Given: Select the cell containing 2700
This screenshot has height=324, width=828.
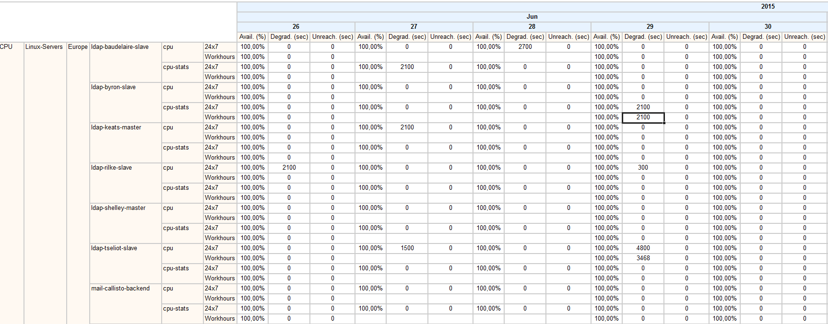Looking at the screenshot, I should pos(525,47).
